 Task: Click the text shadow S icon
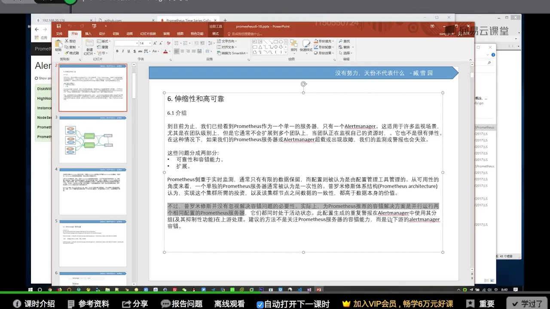point(134,51)
